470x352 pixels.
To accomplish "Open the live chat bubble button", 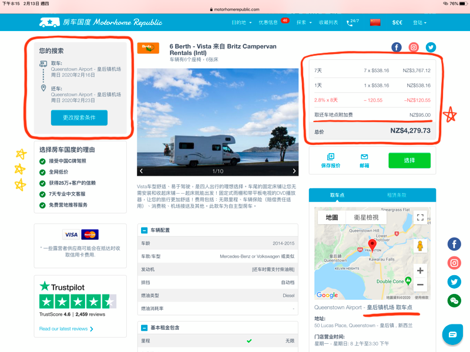I will 452,334.
